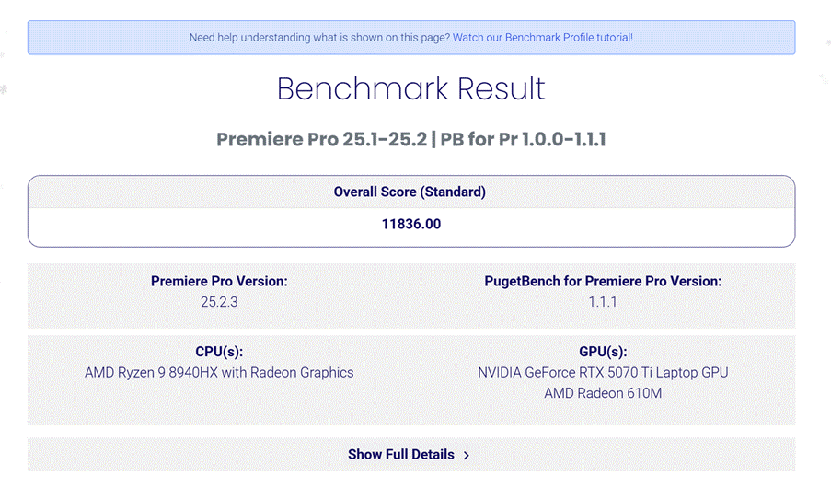Click the Premiere Pro Version label

click(219, 281)
